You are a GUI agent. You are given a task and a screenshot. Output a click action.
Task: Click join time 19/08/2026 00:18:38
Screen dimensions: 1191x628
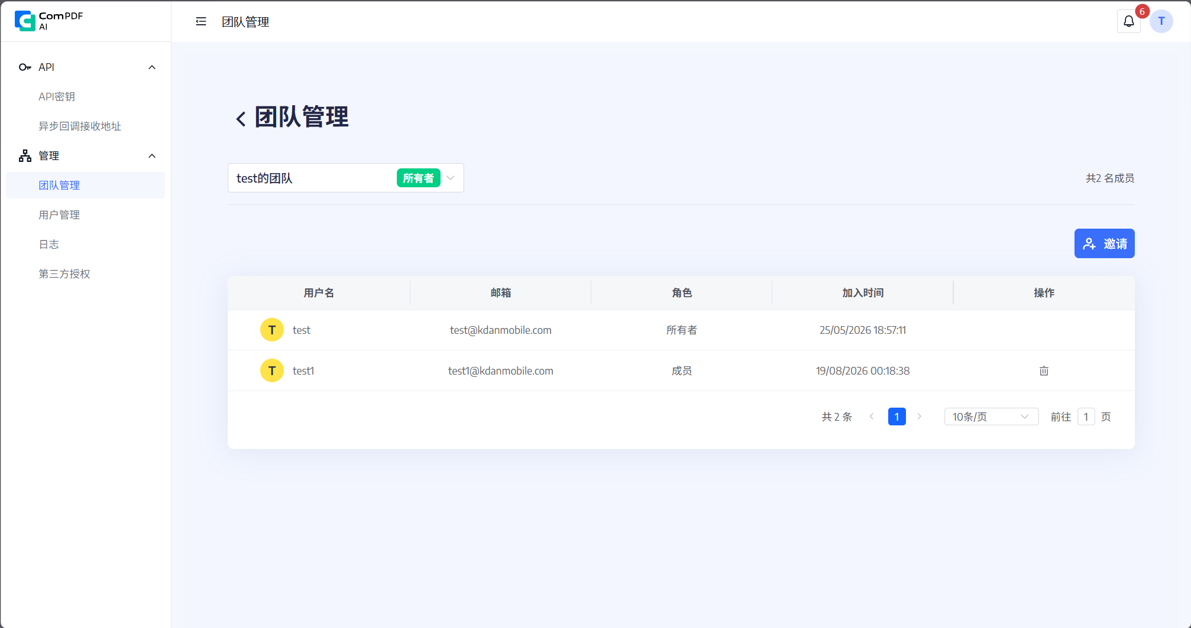[x=863, y=371]
